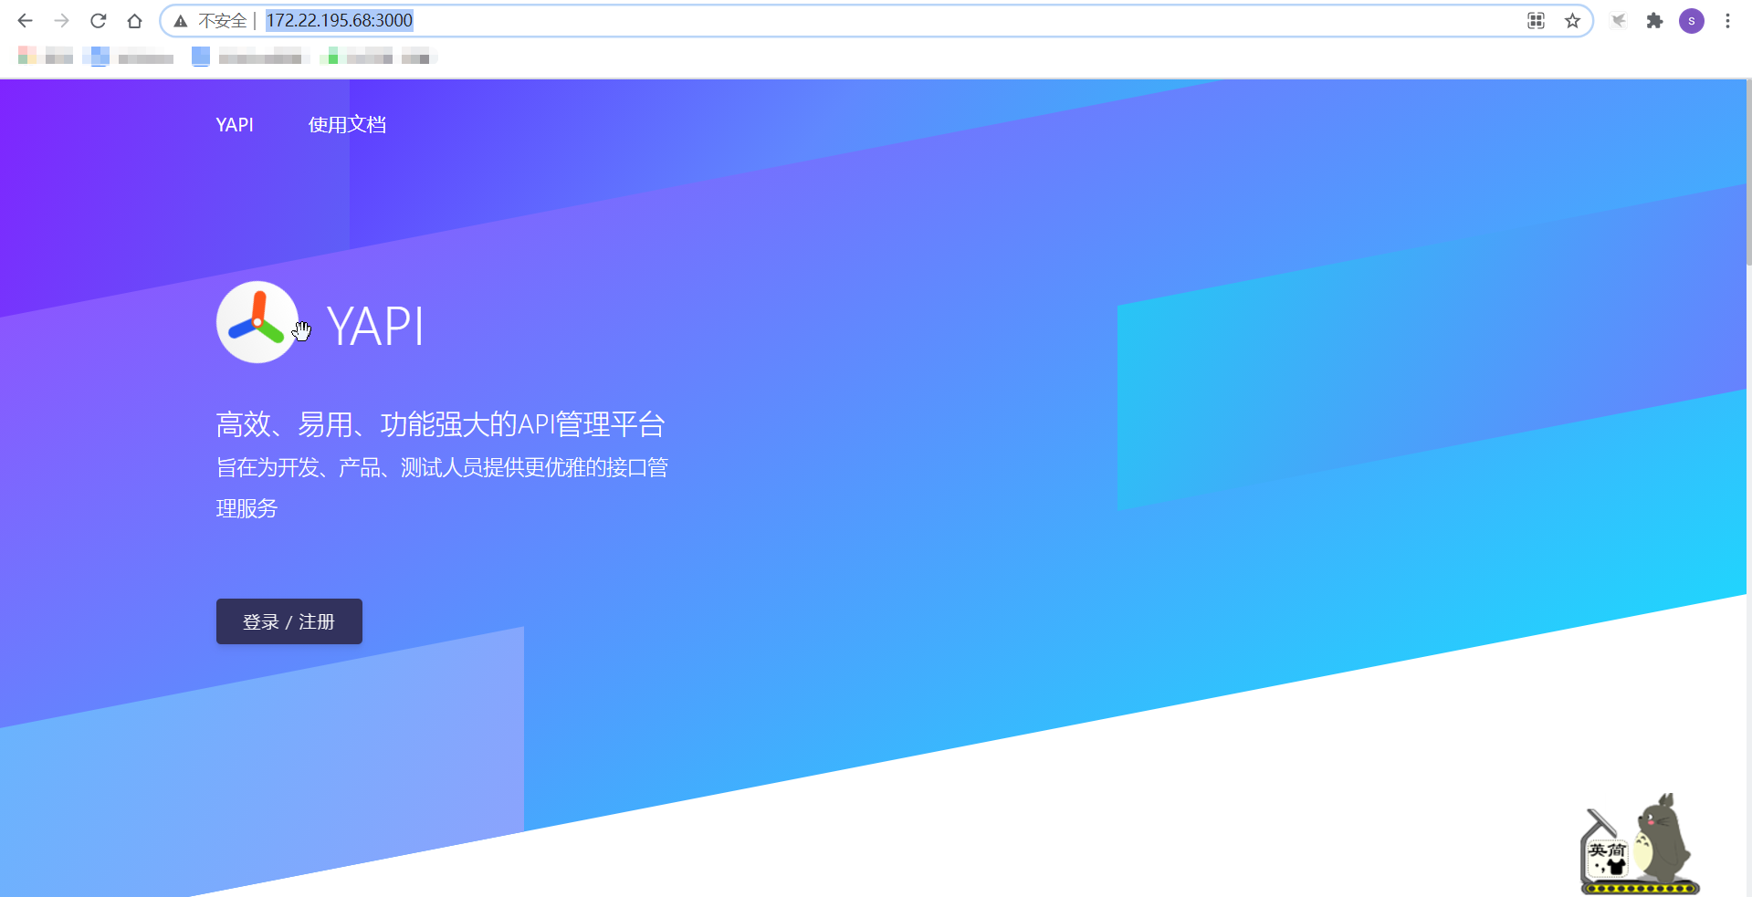
Task: Open the first bookmark in bookmarks bar
Action: coord(46,57)
